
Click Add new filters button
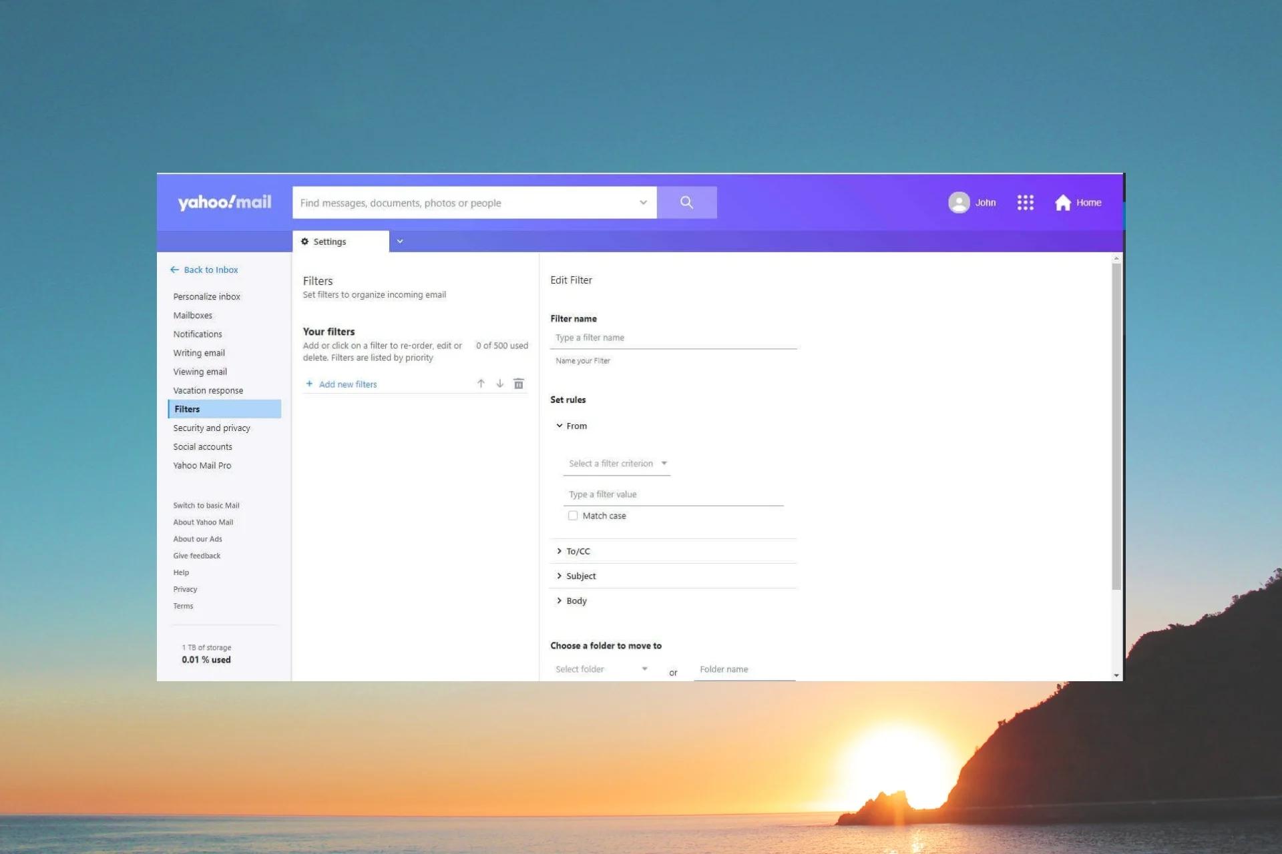coord(341,383)
